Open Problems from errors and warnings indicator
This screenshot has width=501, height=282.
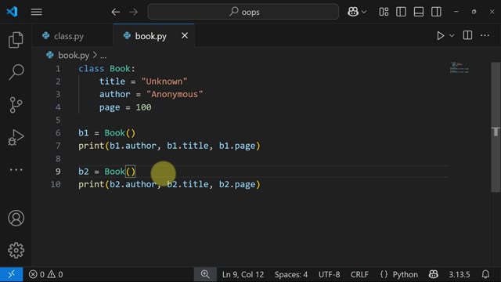[x=45, y=274]
